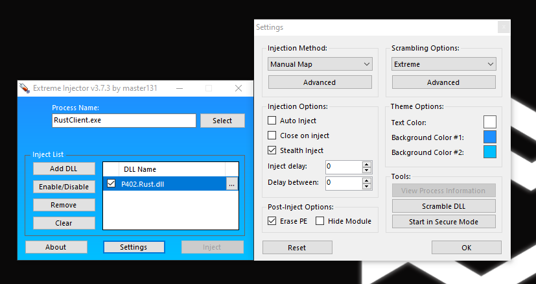The width and height of the screenshot is (536, 284).
Task: Enable the Hide Module checkbox
Action: pos(320,221)
